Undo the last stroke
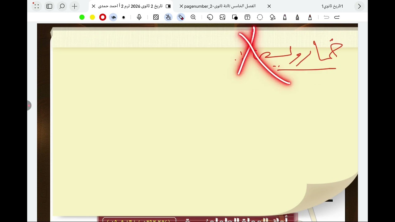This screenshot has width=395, height=222. click(326, 17)
